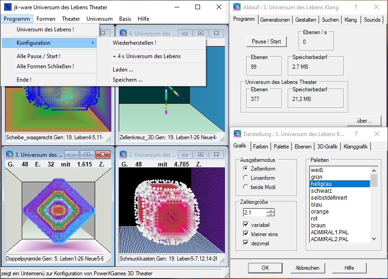Click the Ablauf dialog help question mark
Viewport: 388px width, 279px height.
[x=356, y=7]
